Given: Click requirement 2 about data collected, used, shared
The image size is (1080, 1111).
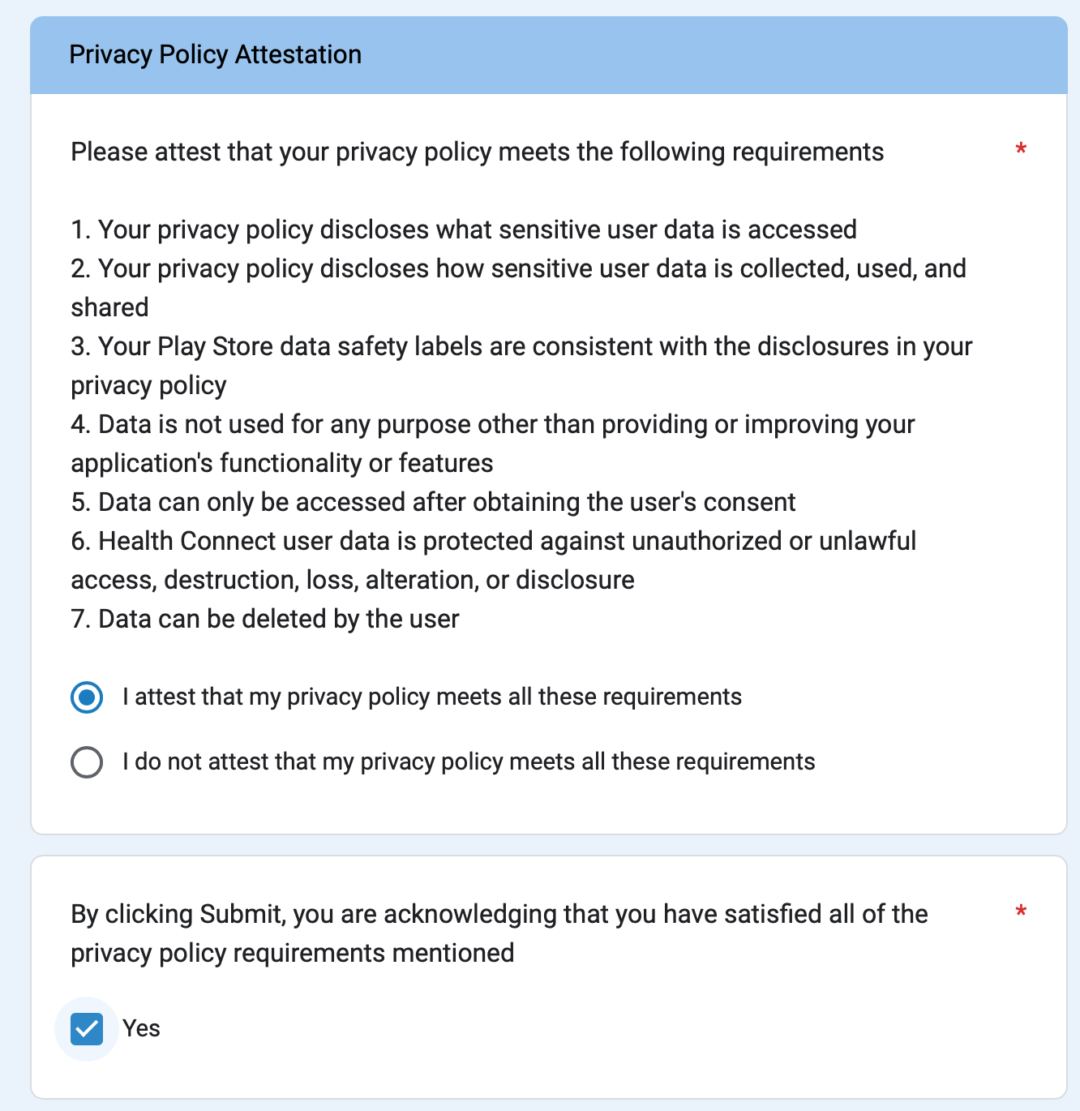Looking at the screenshot, I should pyautogui.click(x=519, y=269).
